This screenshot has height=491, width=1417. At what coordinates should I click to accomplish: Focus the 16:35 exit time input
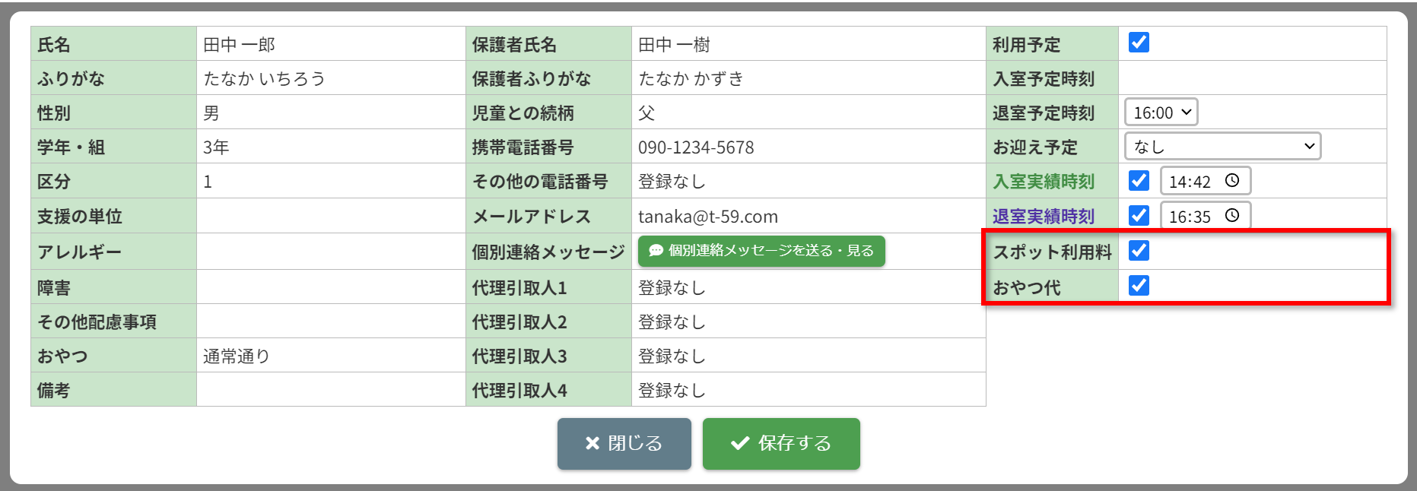tap(1190, 217)
